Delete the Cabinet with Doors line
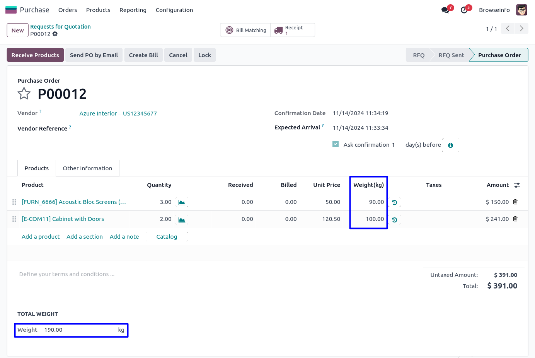 (515, 219)
